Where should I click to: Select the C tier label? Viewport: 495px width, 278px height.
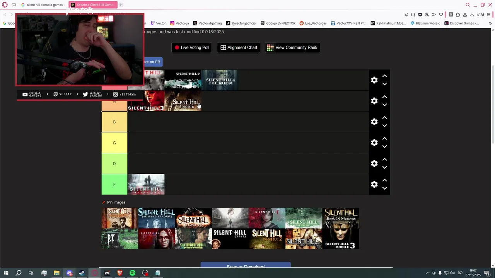114,142
